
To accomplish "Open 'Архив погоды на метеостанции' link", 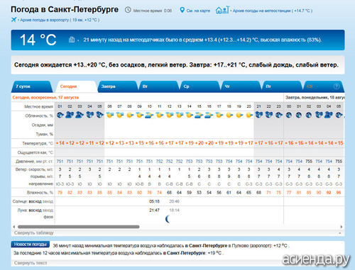I will (273, 11).
